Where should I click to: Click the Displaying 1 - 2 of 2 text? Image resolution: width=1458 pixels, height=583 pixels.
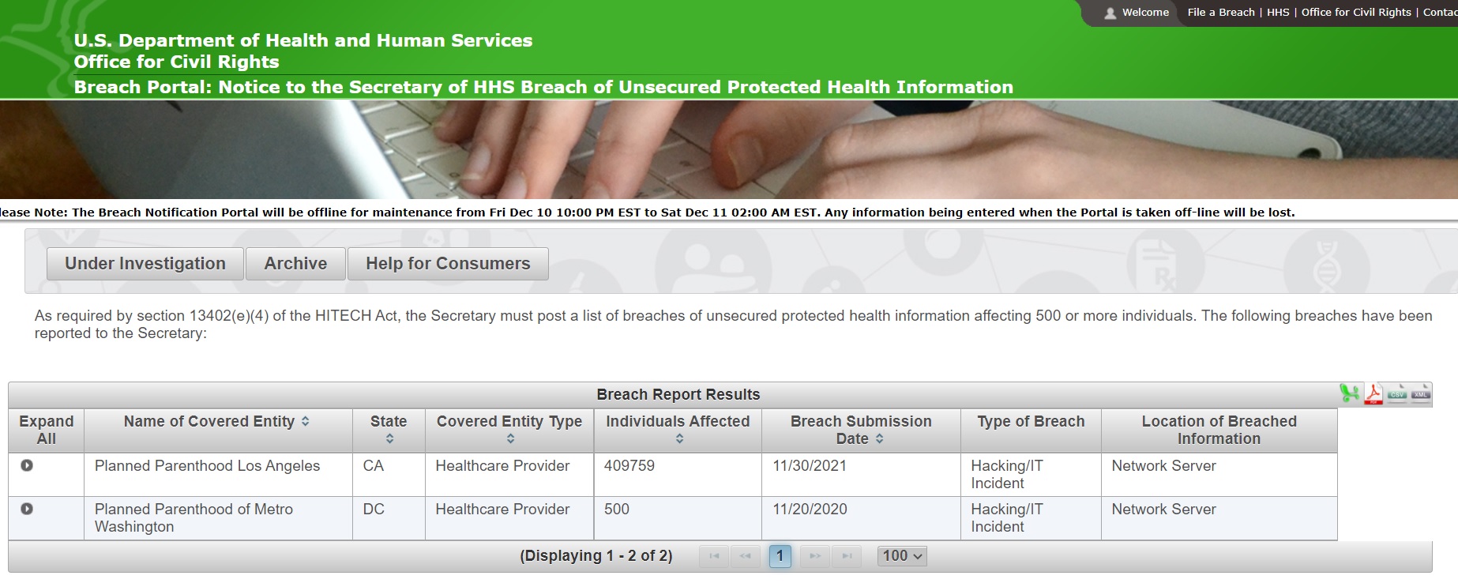(x=596, y=556)
